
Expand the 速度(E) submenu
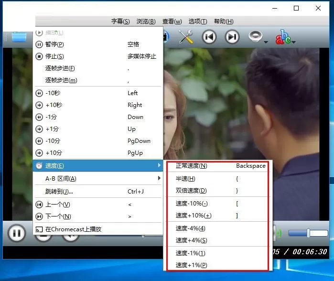pyautogui.click(x=98, y=165)
